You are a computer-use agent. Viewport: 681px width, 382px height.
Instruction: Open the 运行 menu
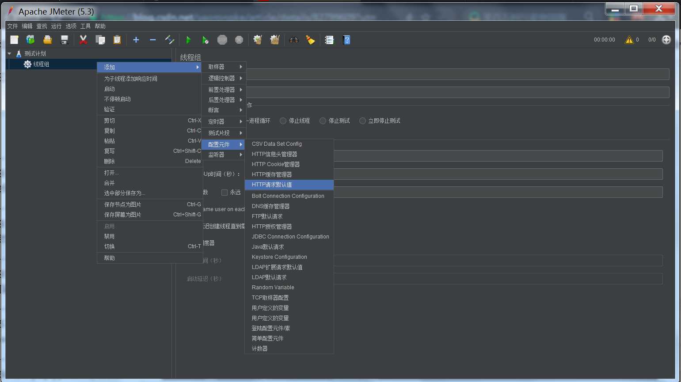56,26
